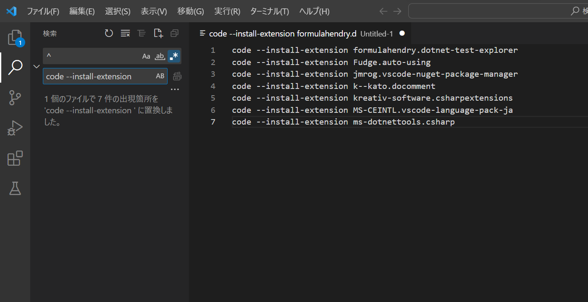This screenshot has height=302, width=588.
Task: Open the Testing view
Action: 15,188
